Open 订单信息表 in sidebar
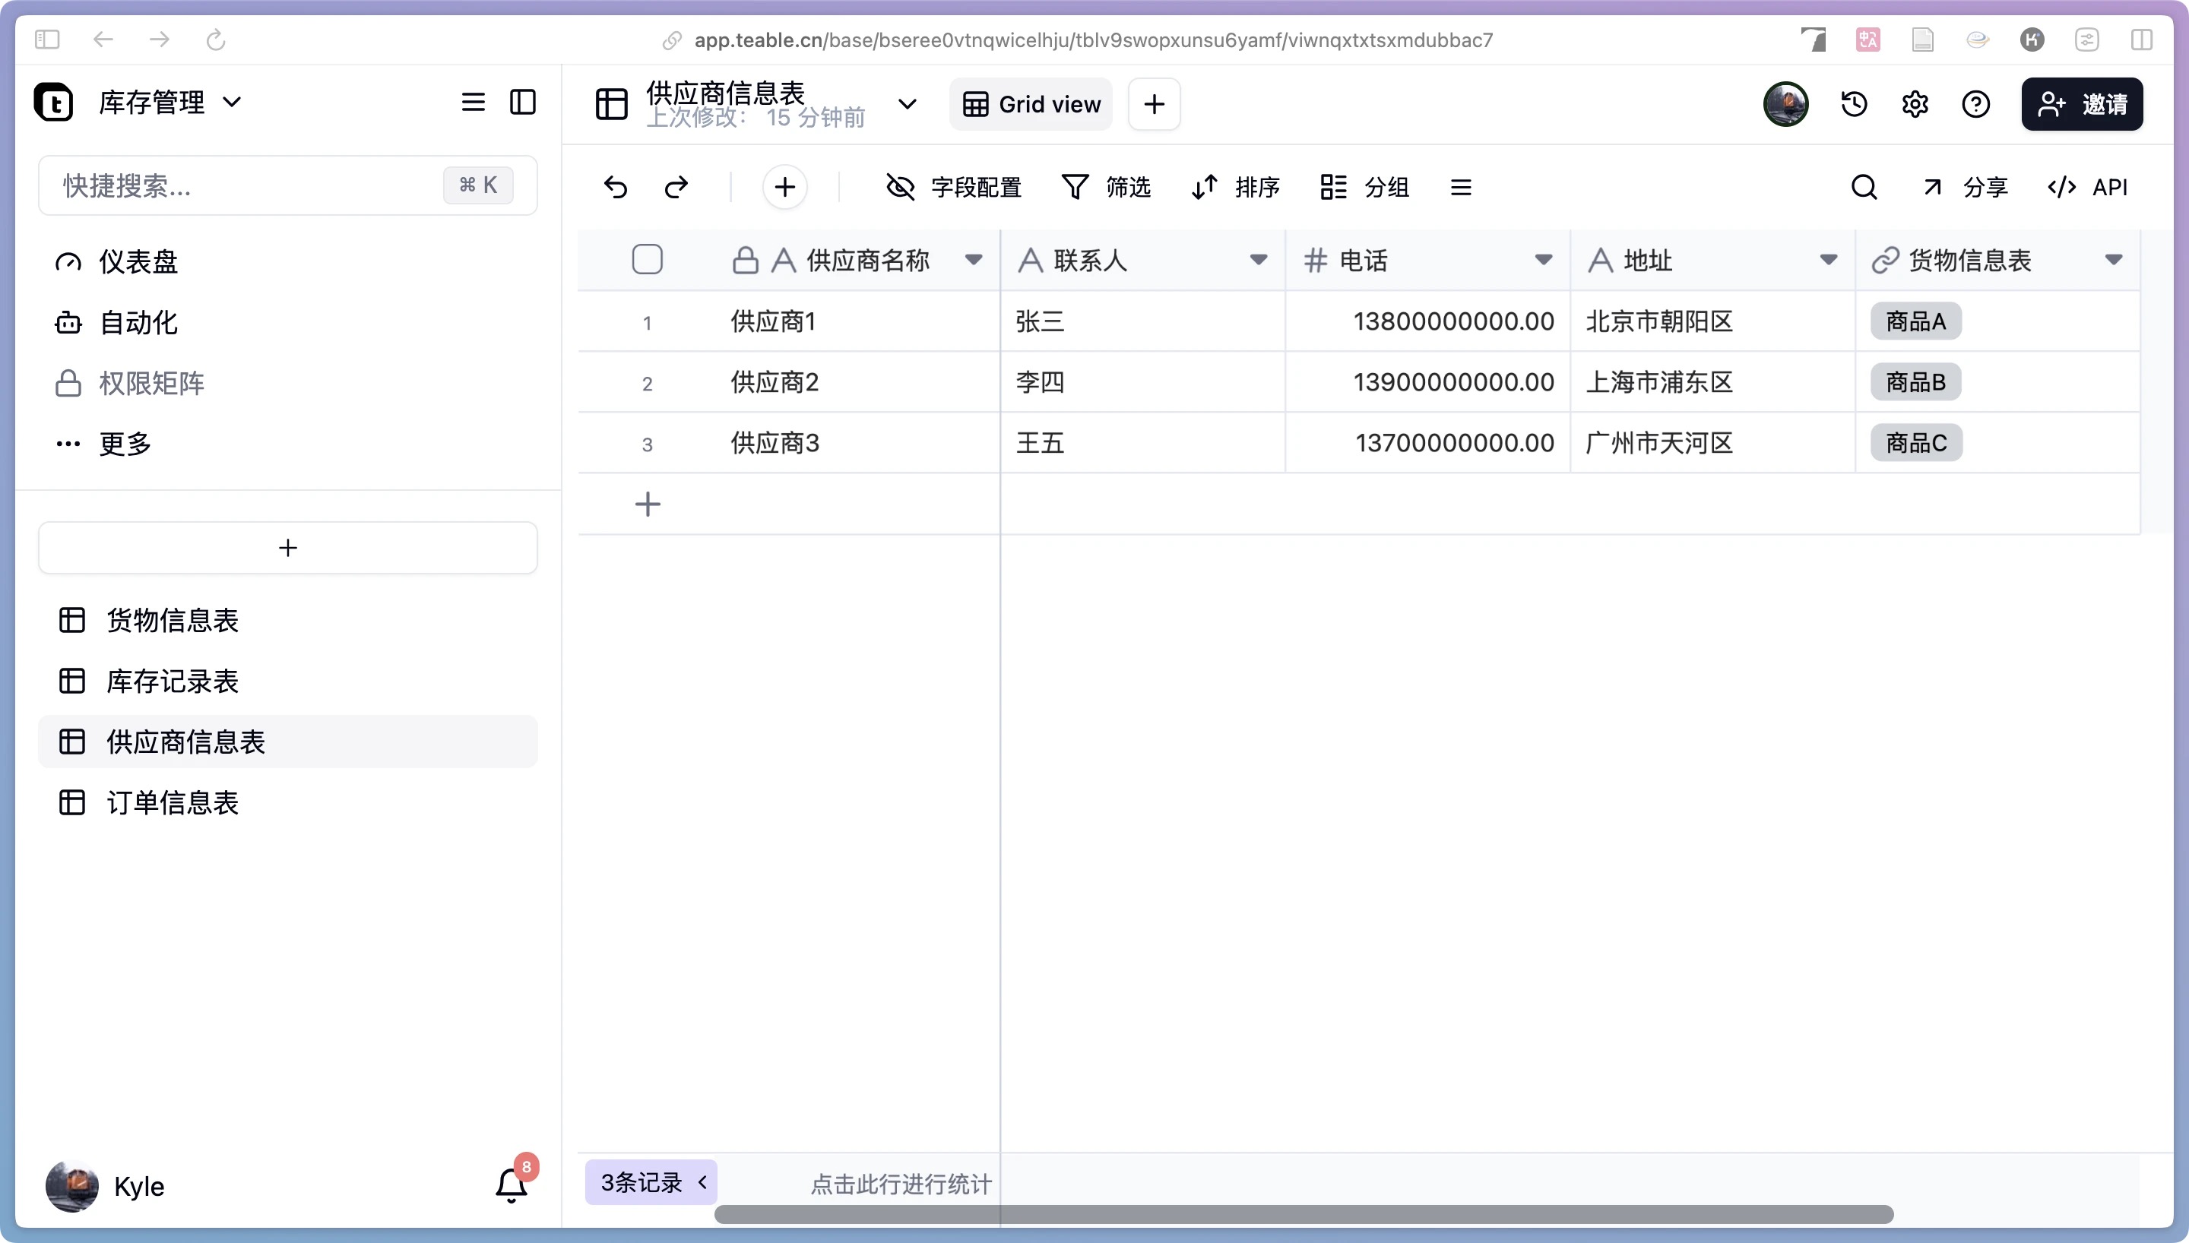This screenshot has height=1243, width=2189. (x=173, y=802)
